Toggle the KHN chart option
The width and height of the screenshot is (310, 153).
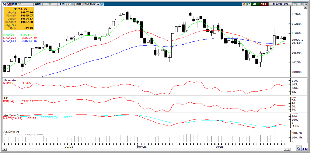(x=70, y=4)
